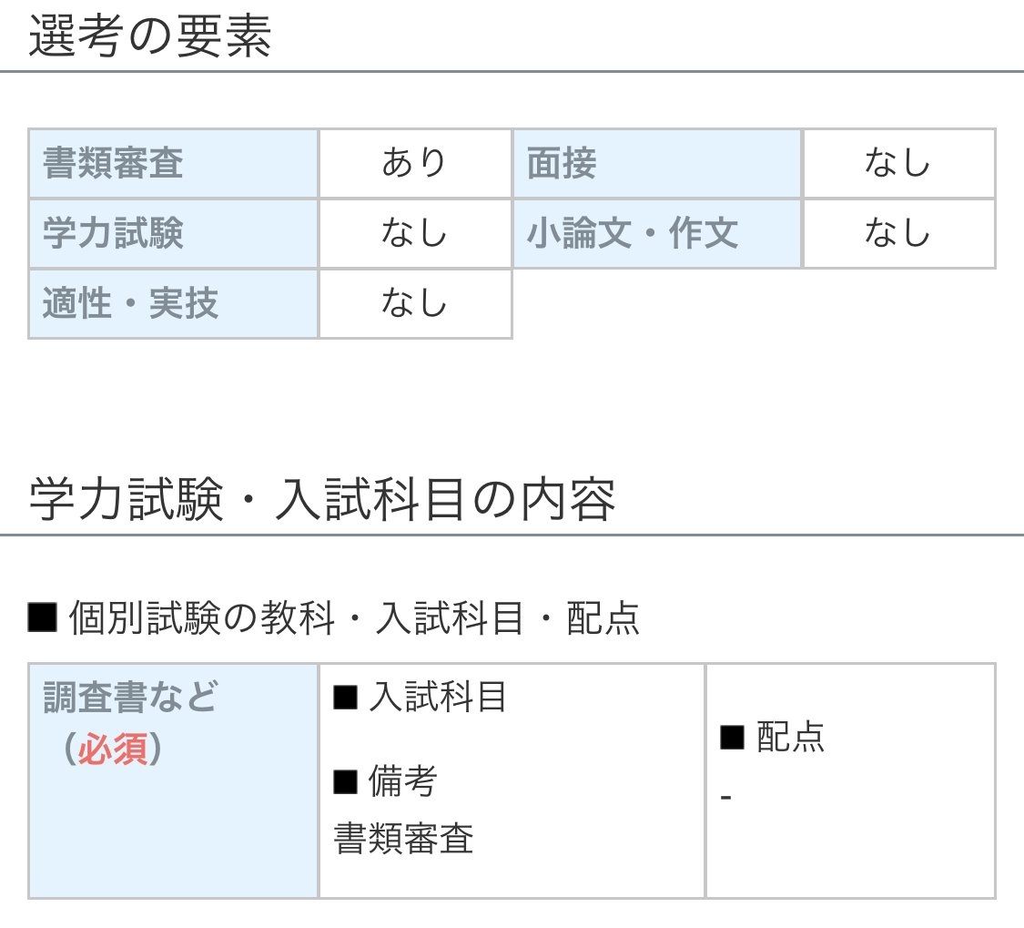
Task: Select the なし value next to 小論文・作文
Action: [897, 234]
